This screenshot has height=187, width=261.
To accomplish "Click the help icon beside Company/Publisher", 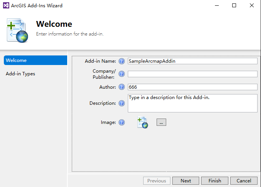I will 122,74.
